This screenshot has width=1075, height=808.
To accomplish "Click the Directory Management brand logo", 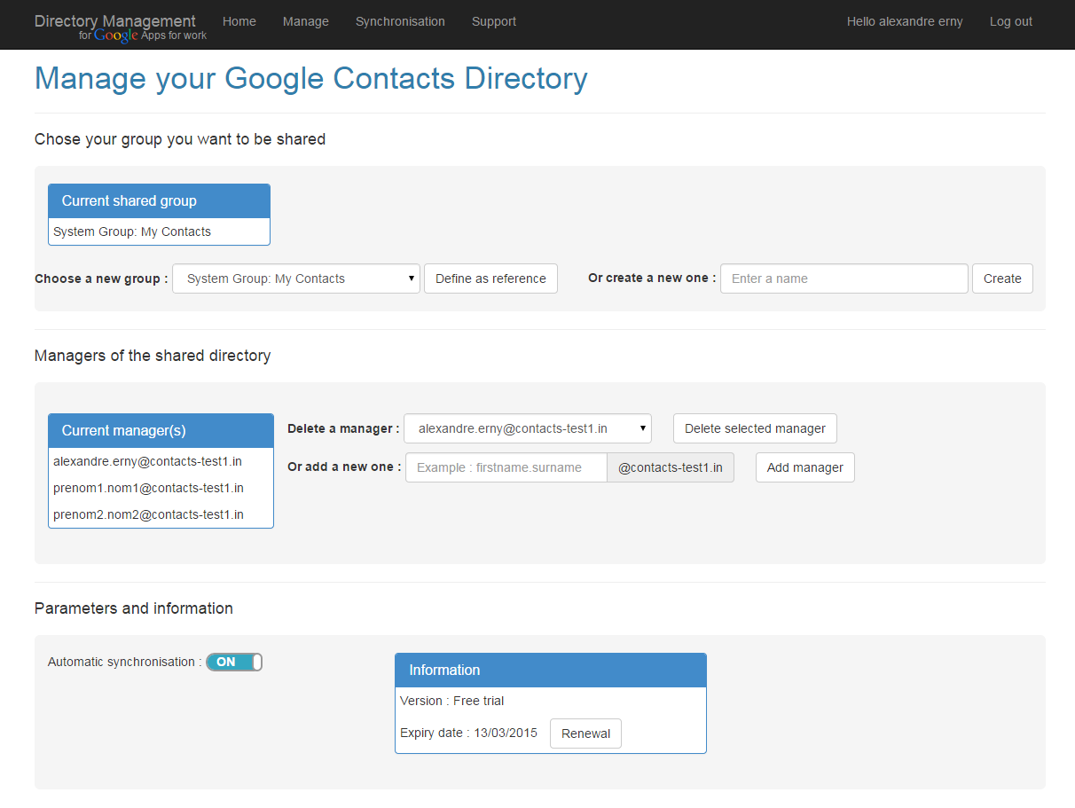I will point(115,21).
